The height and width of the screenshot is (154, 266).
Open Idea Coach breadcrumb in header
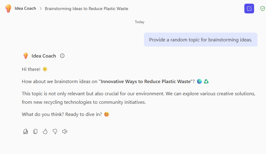click(x=25, y=9)
